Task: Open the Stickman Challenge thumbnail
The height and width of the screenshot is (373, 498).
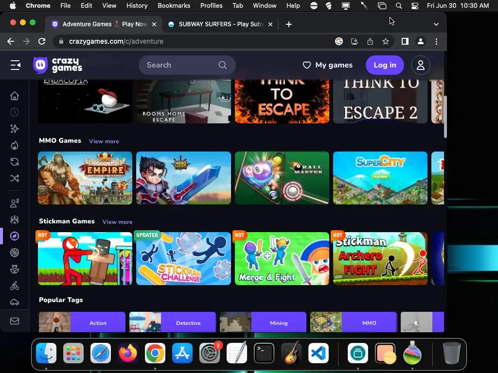Action: 183,258
